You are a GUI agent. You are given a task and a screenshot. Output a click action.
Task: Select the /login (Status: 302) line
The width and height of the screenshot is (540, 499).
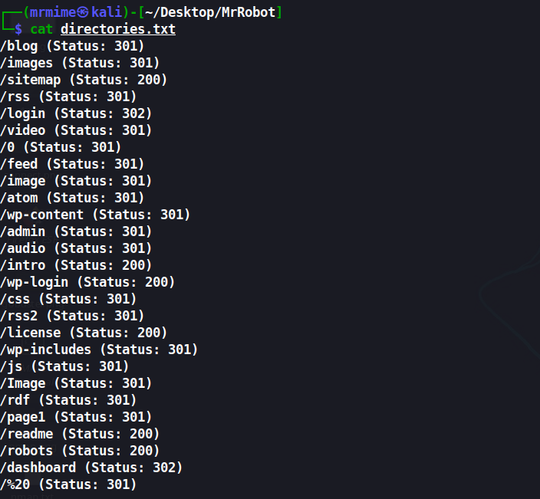click(x=76, y=113)
